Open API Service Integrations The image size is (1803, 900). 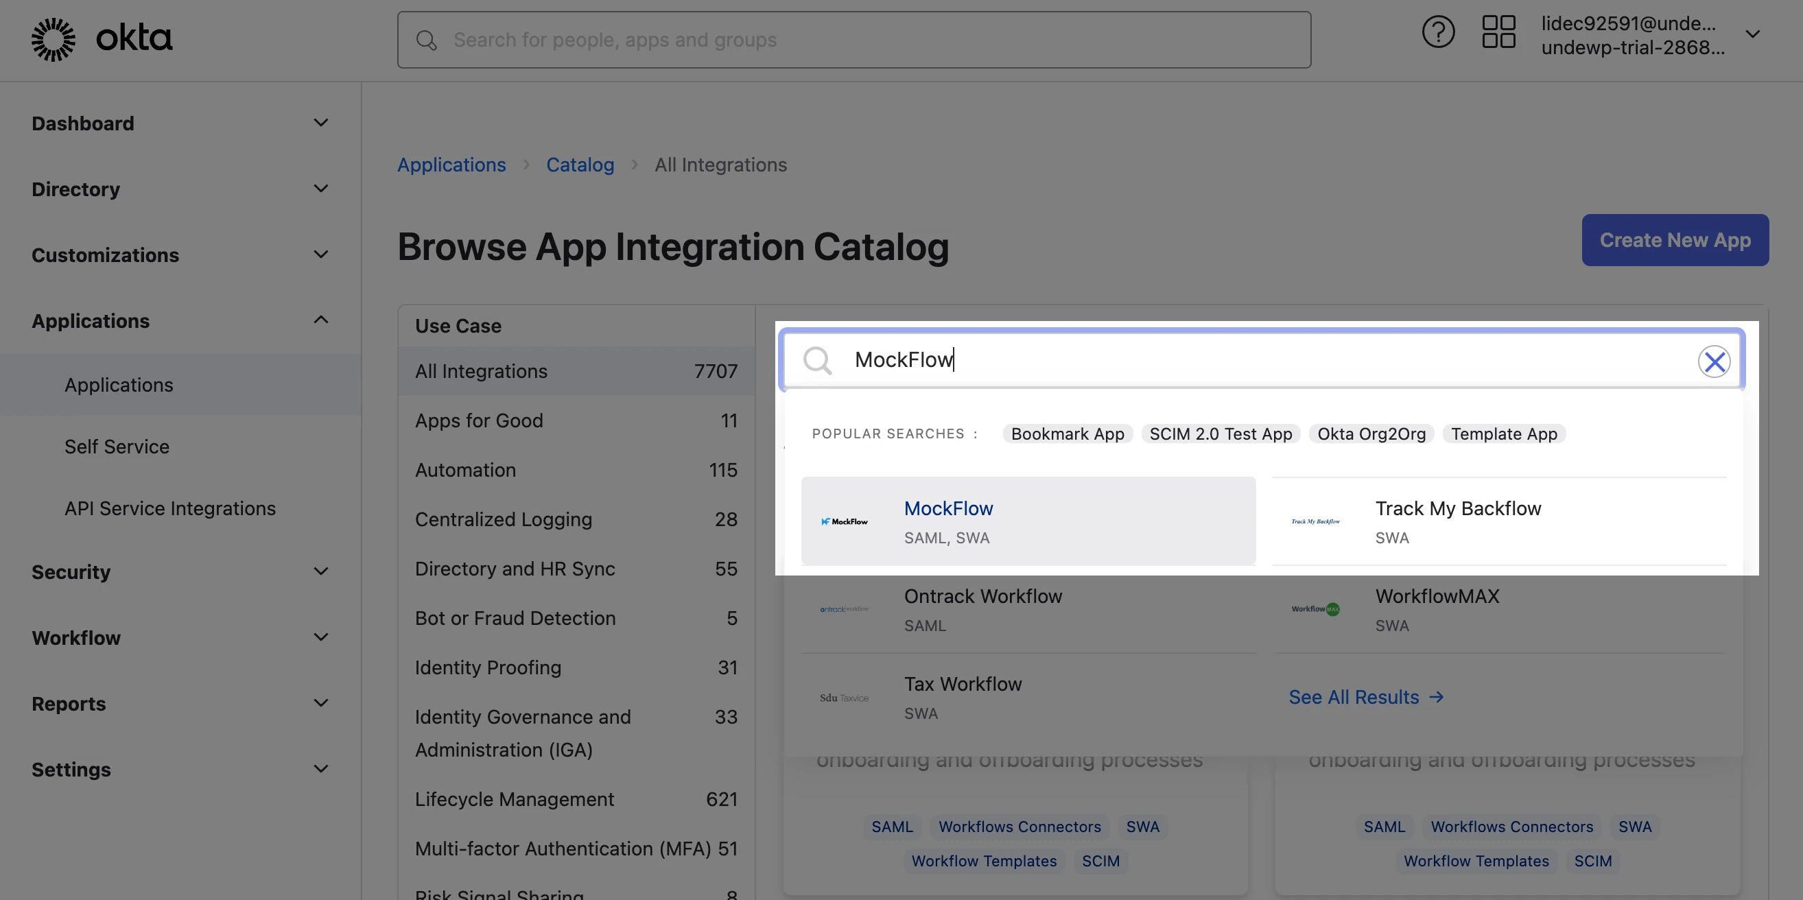[x=180, y=508]
